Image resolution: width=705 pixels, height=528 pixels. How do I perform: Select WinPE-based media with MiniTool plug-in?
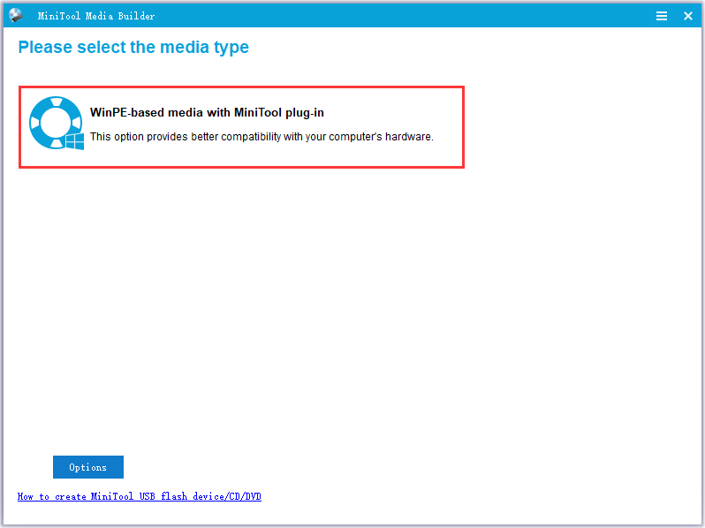241,127
